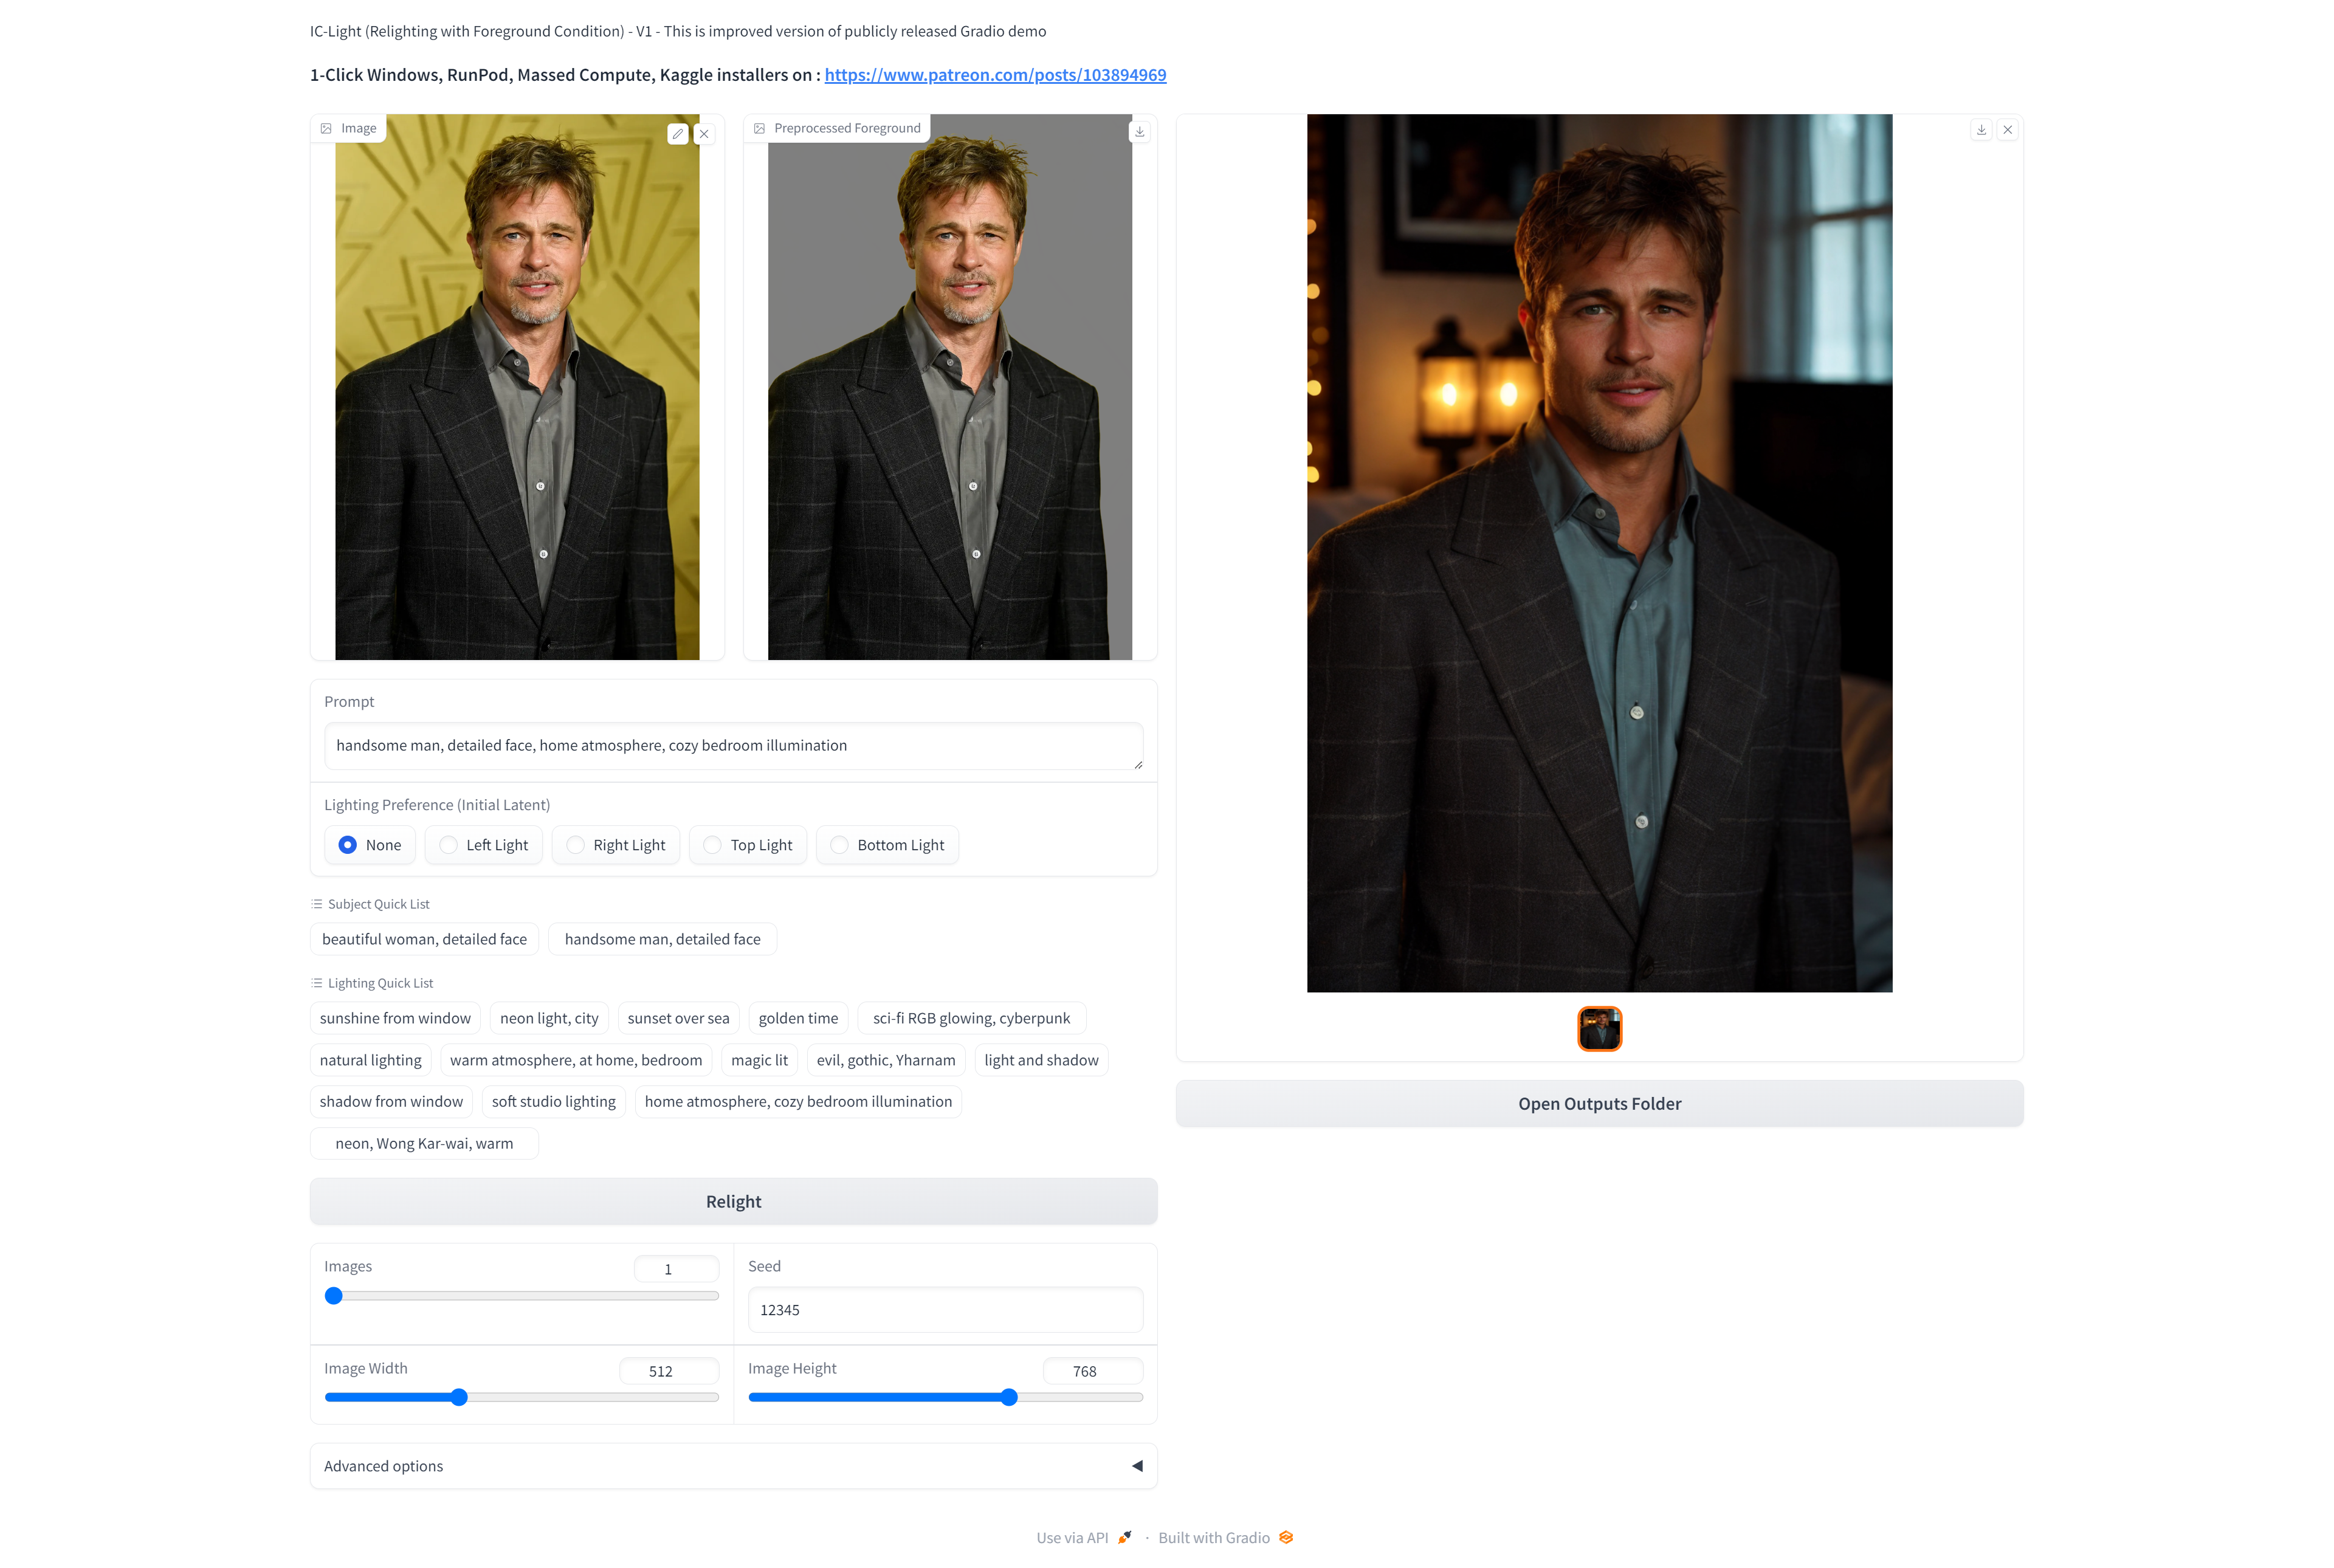Clear the uploaded input image
This screenshot has height=1568, width=2334.
pos(705,133)
